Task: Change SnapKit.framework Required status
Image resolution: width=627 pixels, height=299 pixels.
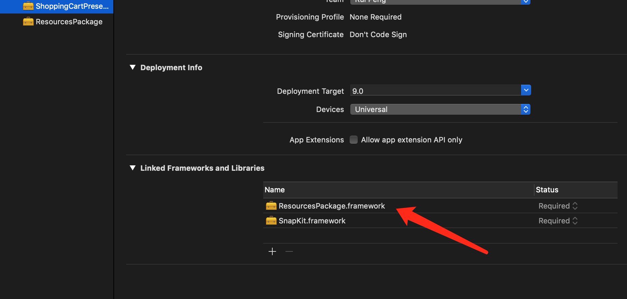Action: click(x=558, y=221)
